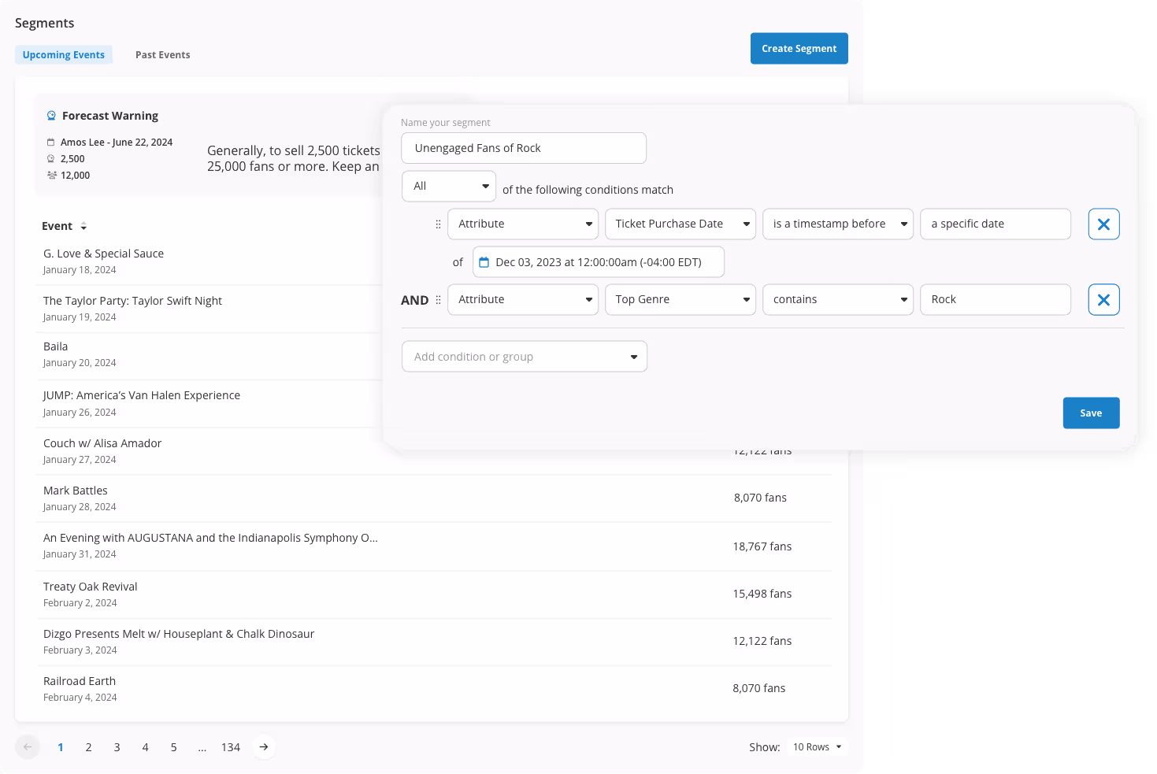Remove the Ticket Purchase Date condition

(1103, 224)
